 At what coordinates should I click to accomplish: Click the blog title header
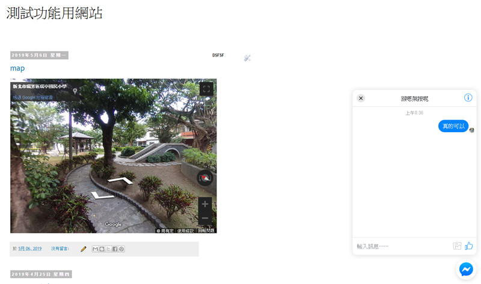pos(54,13)
